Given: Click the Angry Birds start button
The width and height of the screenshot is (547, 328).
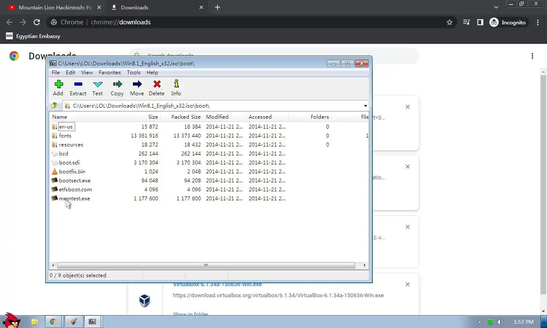Looking at the screenshot, I should (11, 320).
